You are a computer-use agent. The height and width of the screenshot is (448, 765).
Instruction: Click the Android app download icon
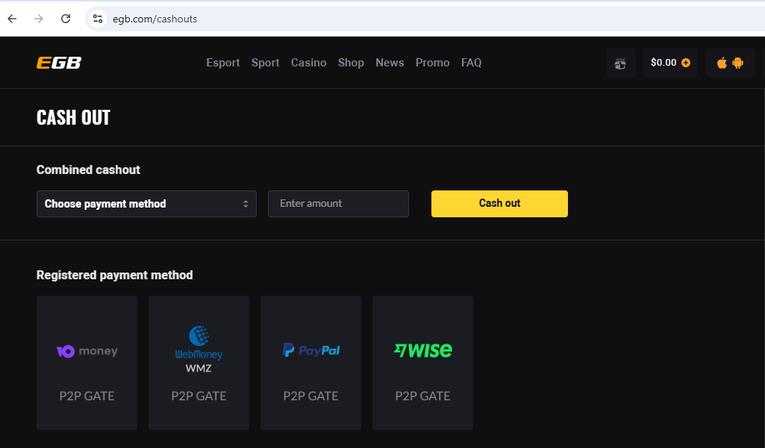(x=738, y=63)
